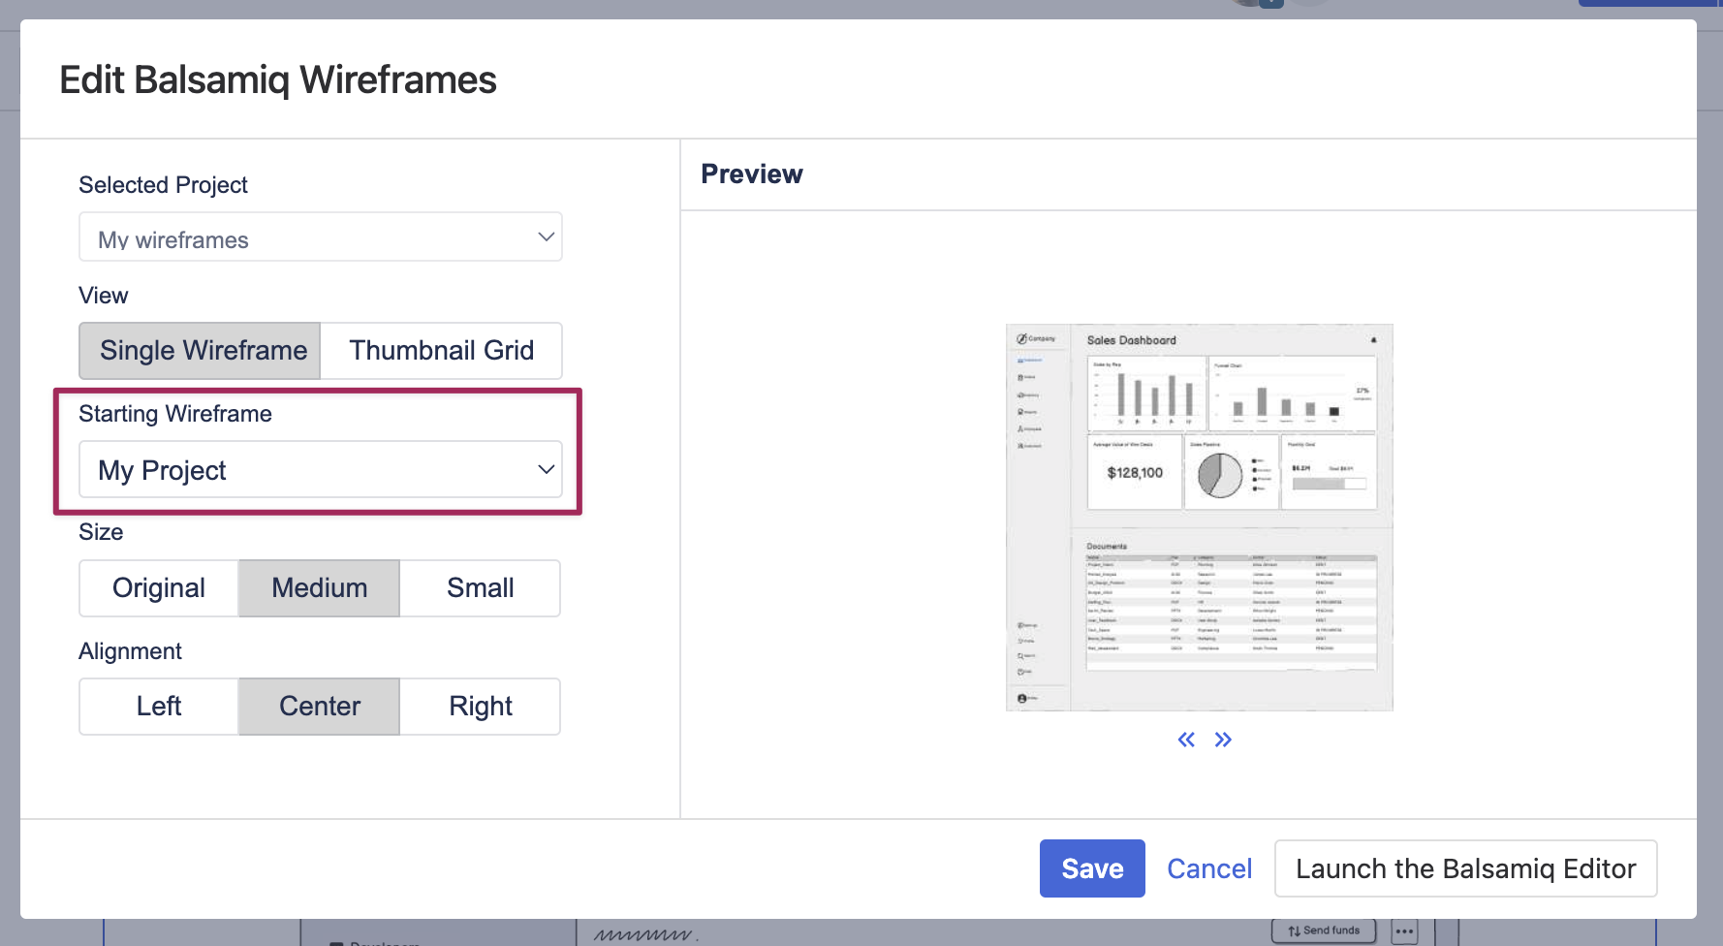Screen dimensions: 1723x946
Task: Go to next wireframe with double-right chevron
Action: tap(1223, 741)
